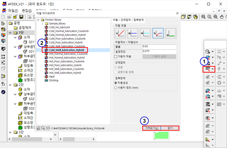Open the 편집(E) menu
The height and width of the screenshot is (148, 227).
27,10
